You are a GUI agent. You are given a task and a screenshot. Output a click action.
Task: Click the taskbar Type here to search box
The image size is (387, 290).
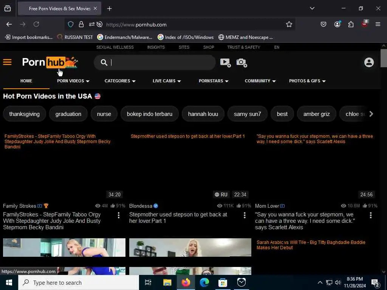(x=79, y=282)
